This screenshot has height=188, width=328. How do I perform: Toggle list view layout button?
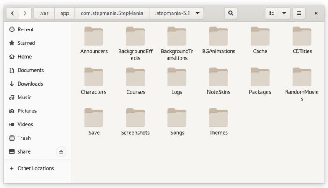[x=272, y=13]
